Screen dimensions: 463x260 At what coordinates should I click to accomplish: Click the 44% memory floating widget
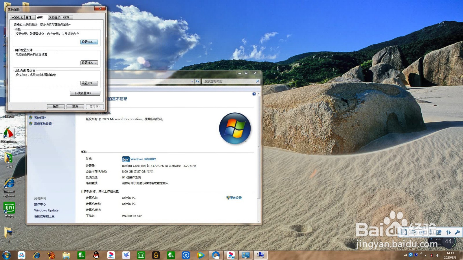coord(449,242)
